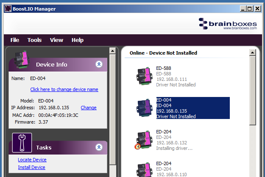Click the Locate Device link
This screenshot has height=177, width=265.
click(32, 160)
